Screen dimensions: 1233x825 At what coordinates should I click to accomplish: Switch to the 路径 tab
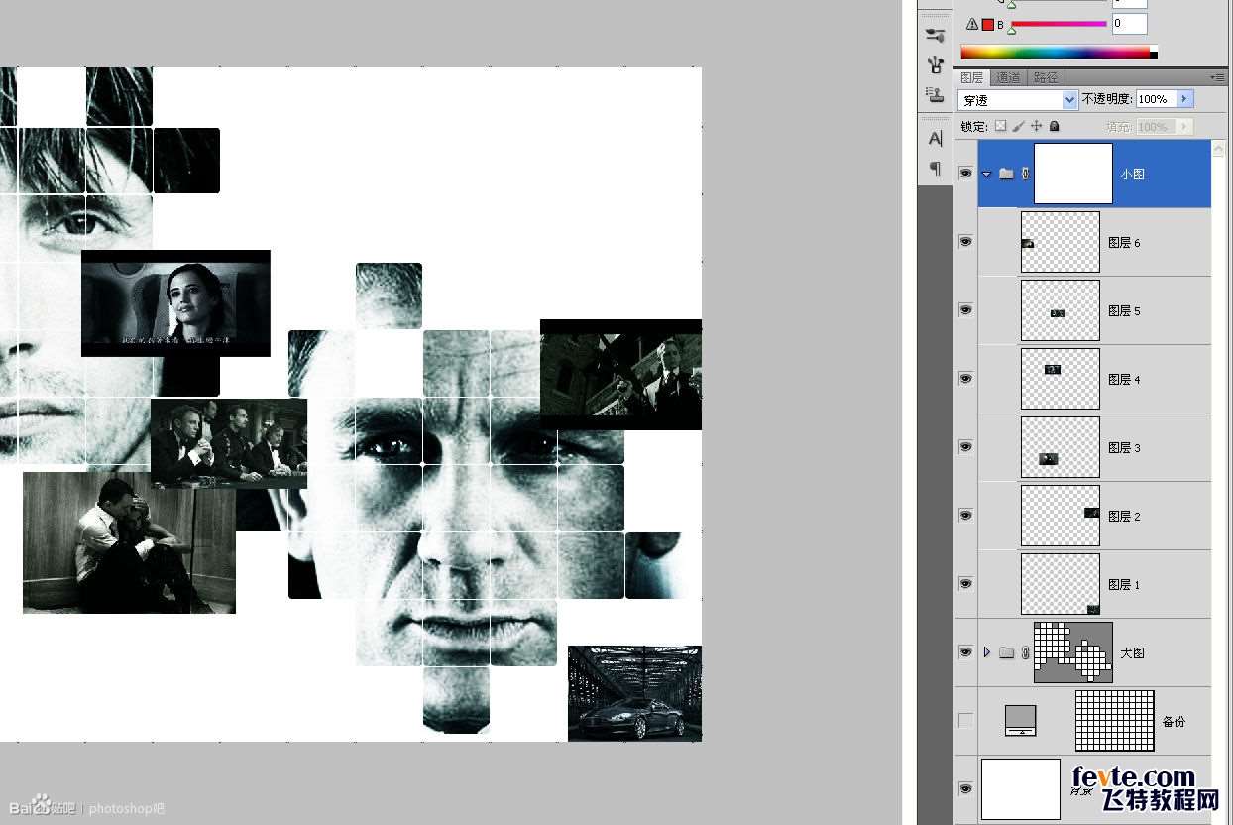[1045, 77]
